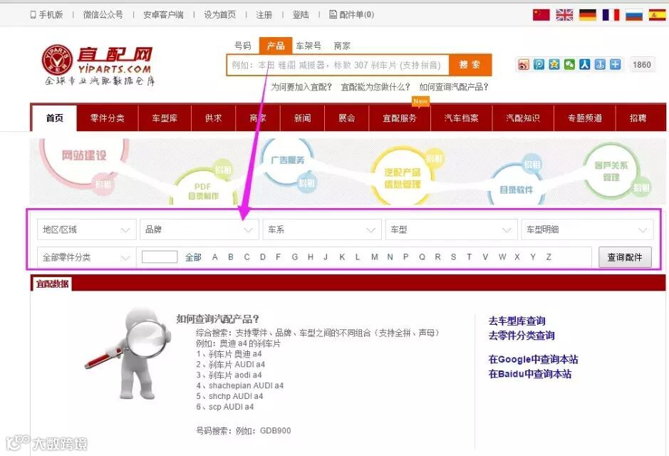Select the German flag language
The image size is (669, 456).
coord(588,15)
